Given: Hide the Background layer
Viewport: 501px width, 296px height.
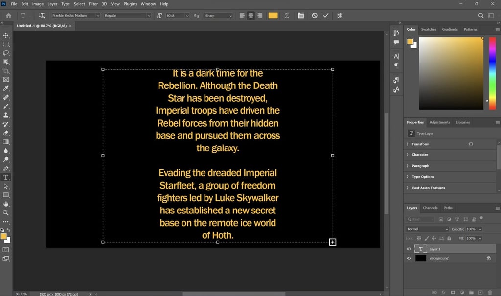Looking at the screenshot, I should (x=409, y=258).
